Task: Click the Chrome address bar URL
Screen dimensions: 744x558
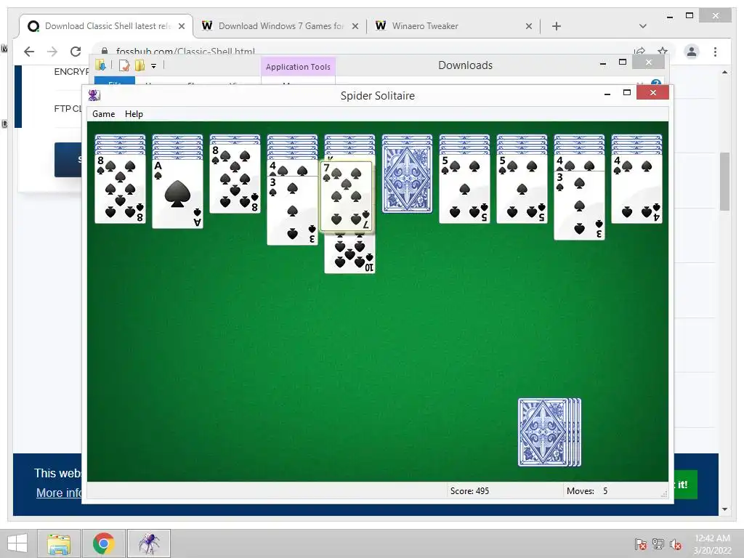Action: (185, 50)
